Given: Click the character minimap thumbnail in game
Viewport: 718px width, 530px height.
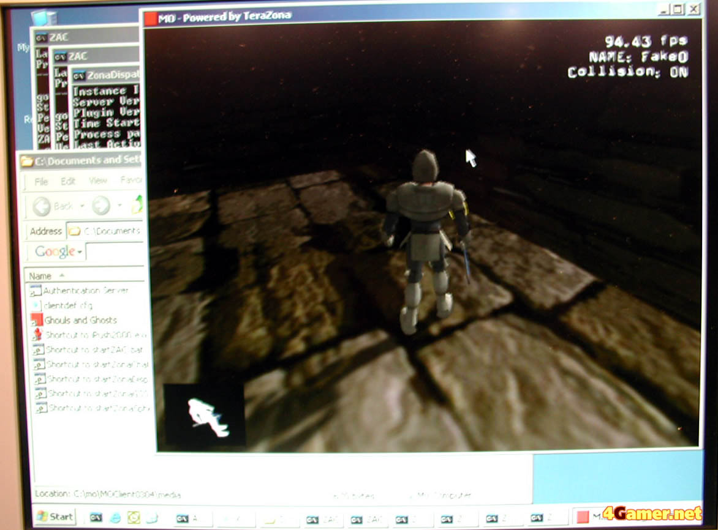Looking at the screenshot, I should pos(205,415).
